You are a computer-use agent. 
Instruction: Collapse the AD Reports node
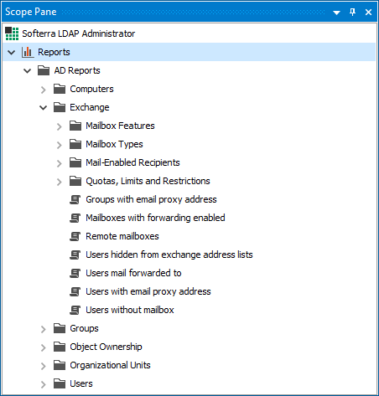(x=27, y=70)
